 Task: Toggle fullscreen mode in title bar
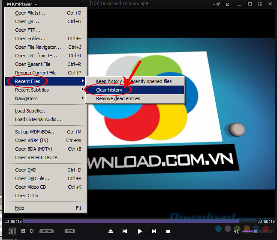coord(261,4)
